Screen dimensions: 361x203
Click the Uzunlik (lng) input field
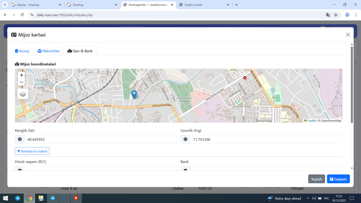266,139
